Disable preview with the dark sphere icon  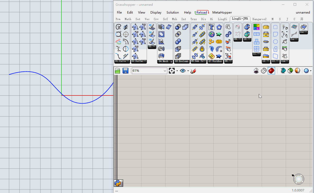pos(256,71)
